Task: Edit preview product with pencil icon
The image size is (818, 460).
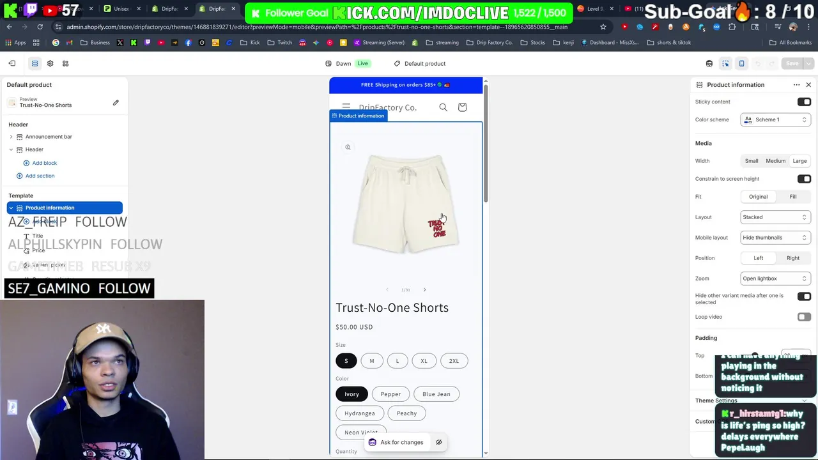Action: pyautogui.click(x=116, y=102)
